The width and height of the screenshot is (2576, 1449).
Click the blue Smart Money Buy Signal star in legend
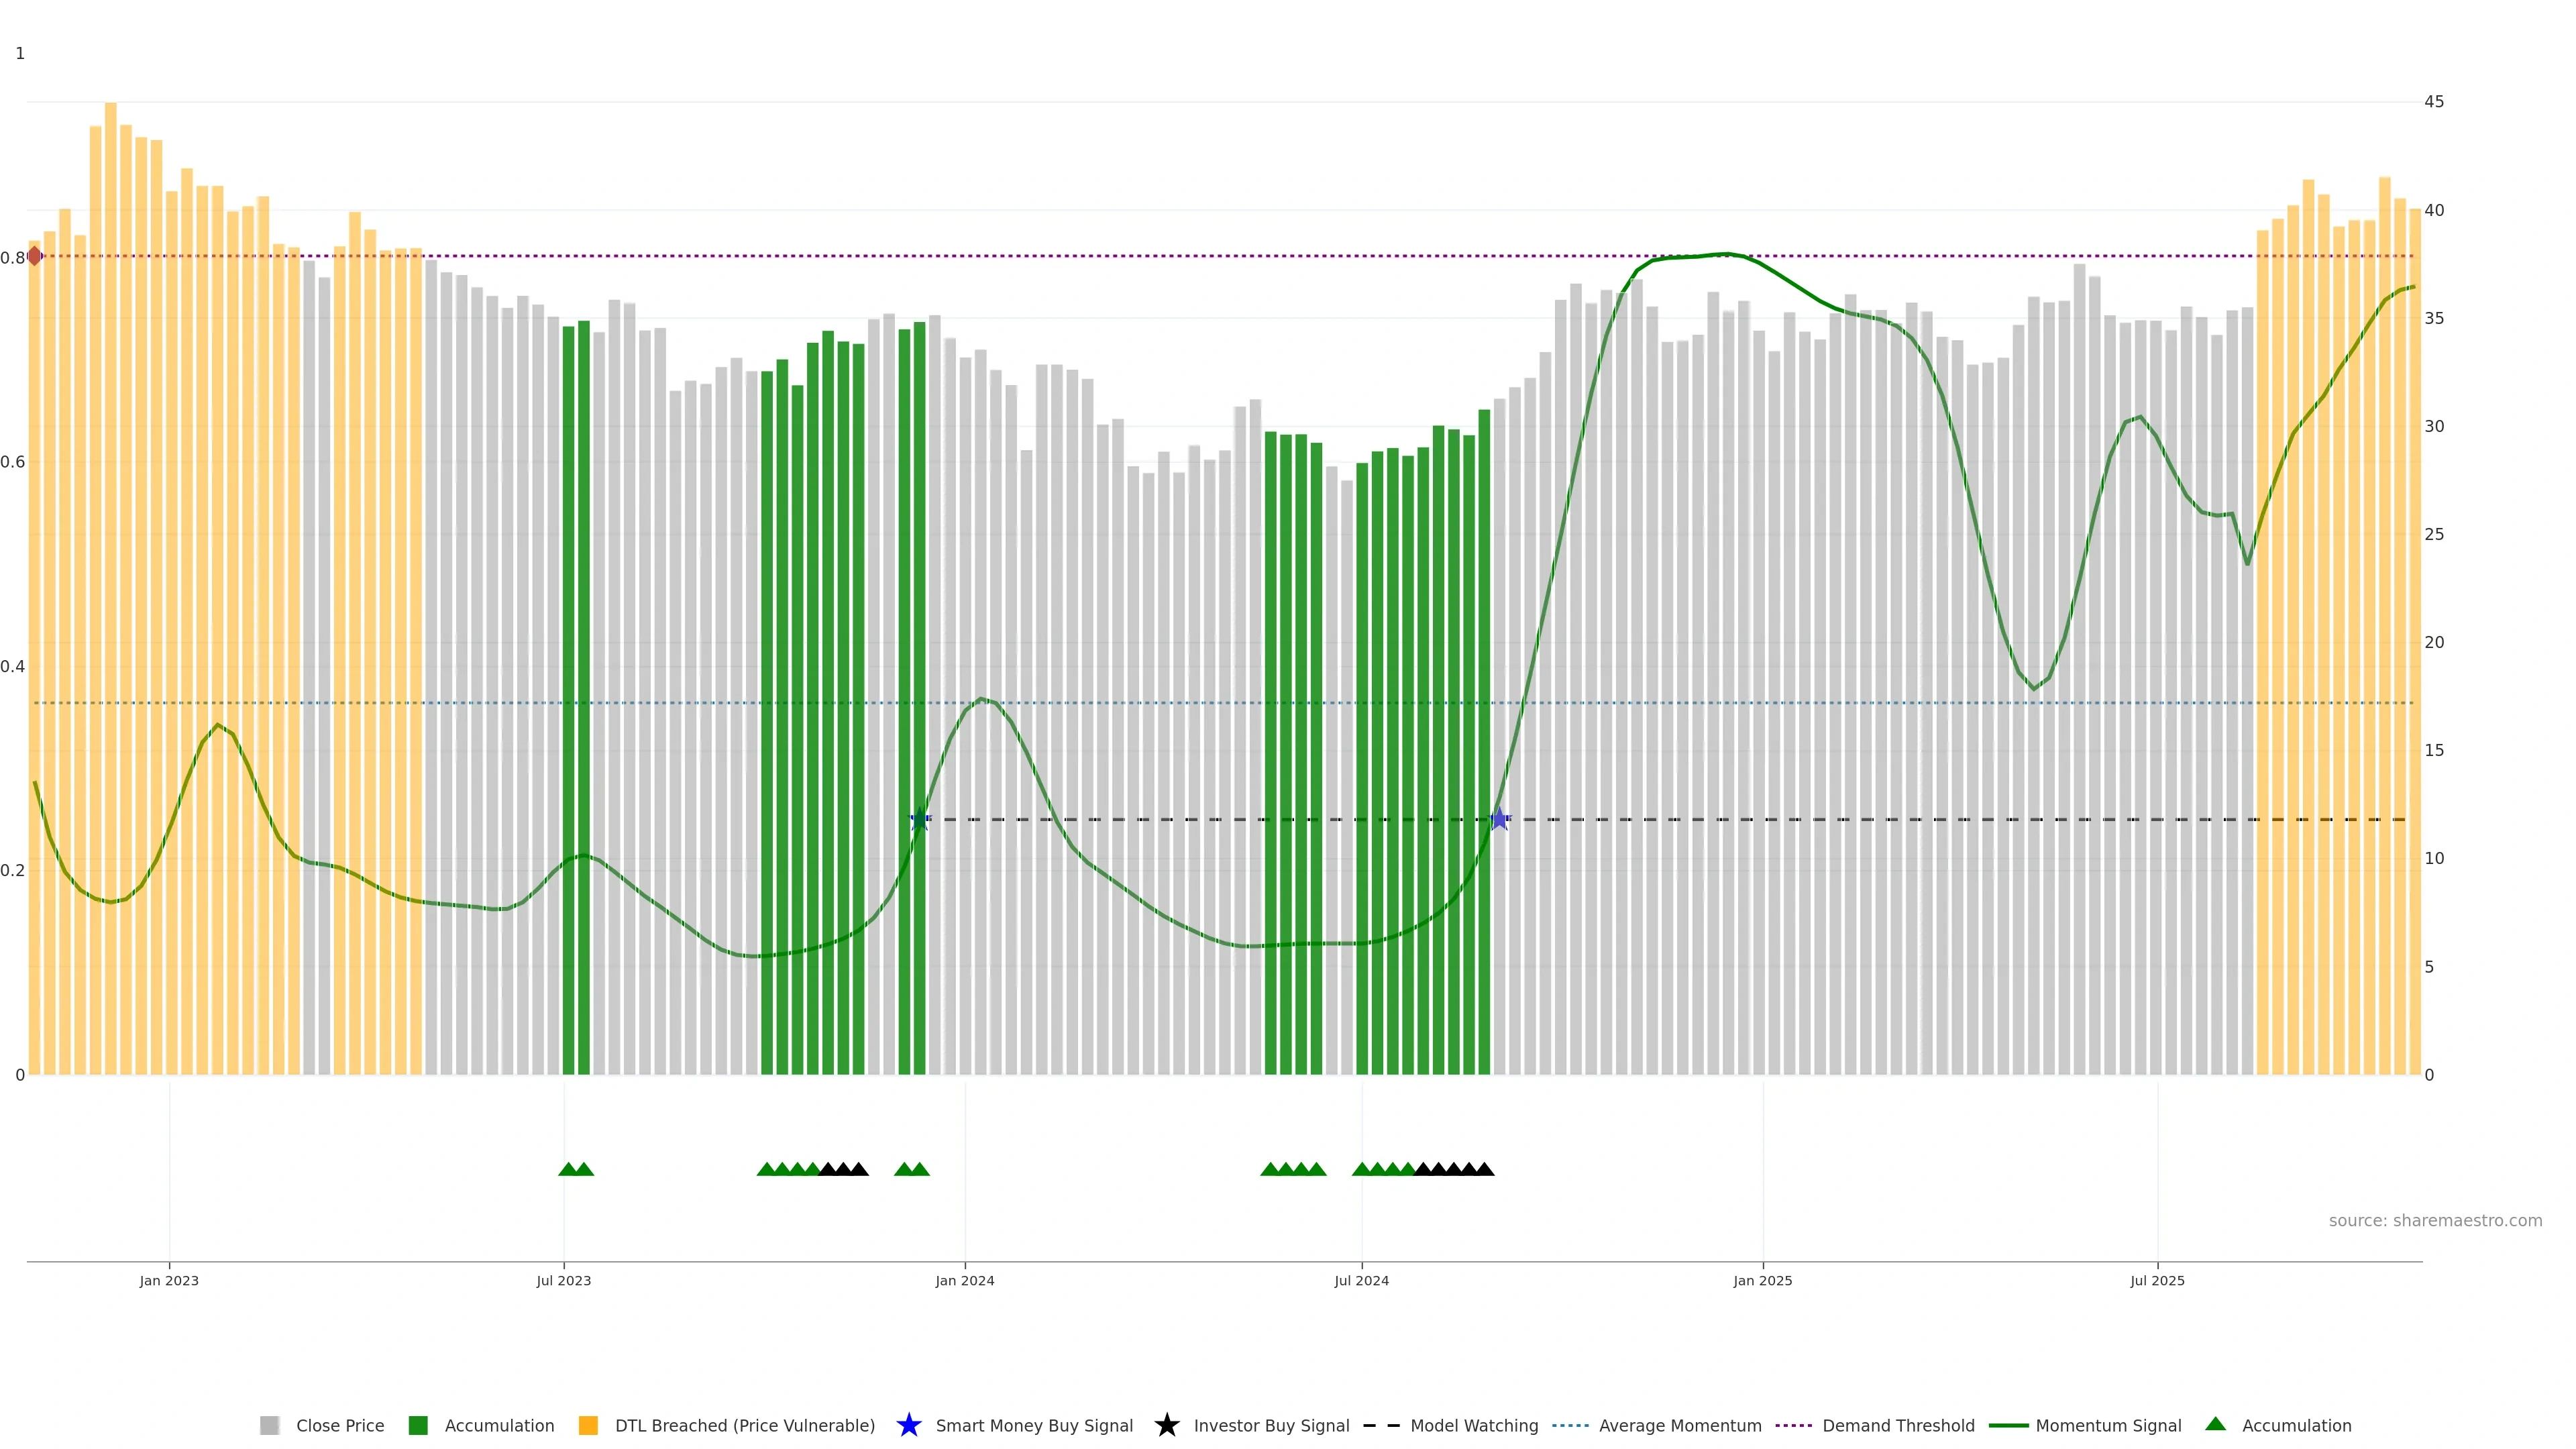click(x=908, y=1425)
